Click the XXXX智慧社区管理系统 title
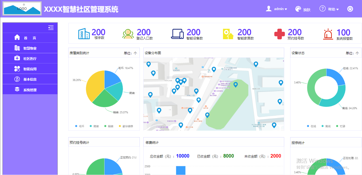This screenshot has width=362, height=175. 81,9
